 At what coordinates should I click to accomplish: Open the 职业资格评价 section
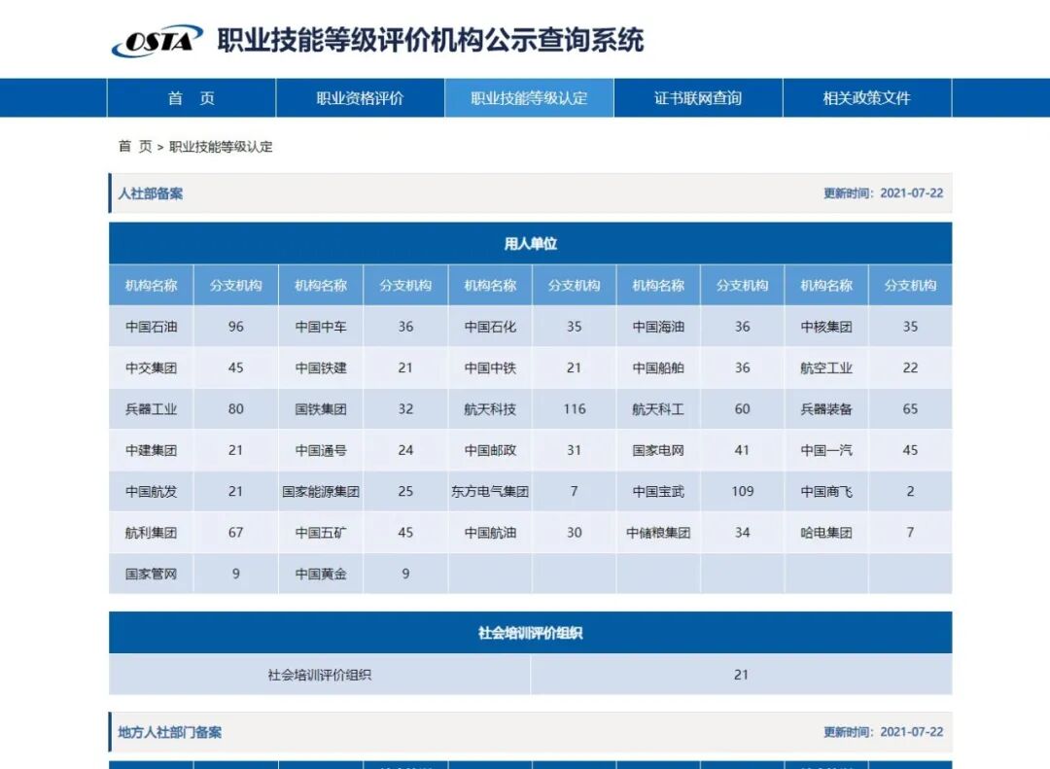point(360,98)
